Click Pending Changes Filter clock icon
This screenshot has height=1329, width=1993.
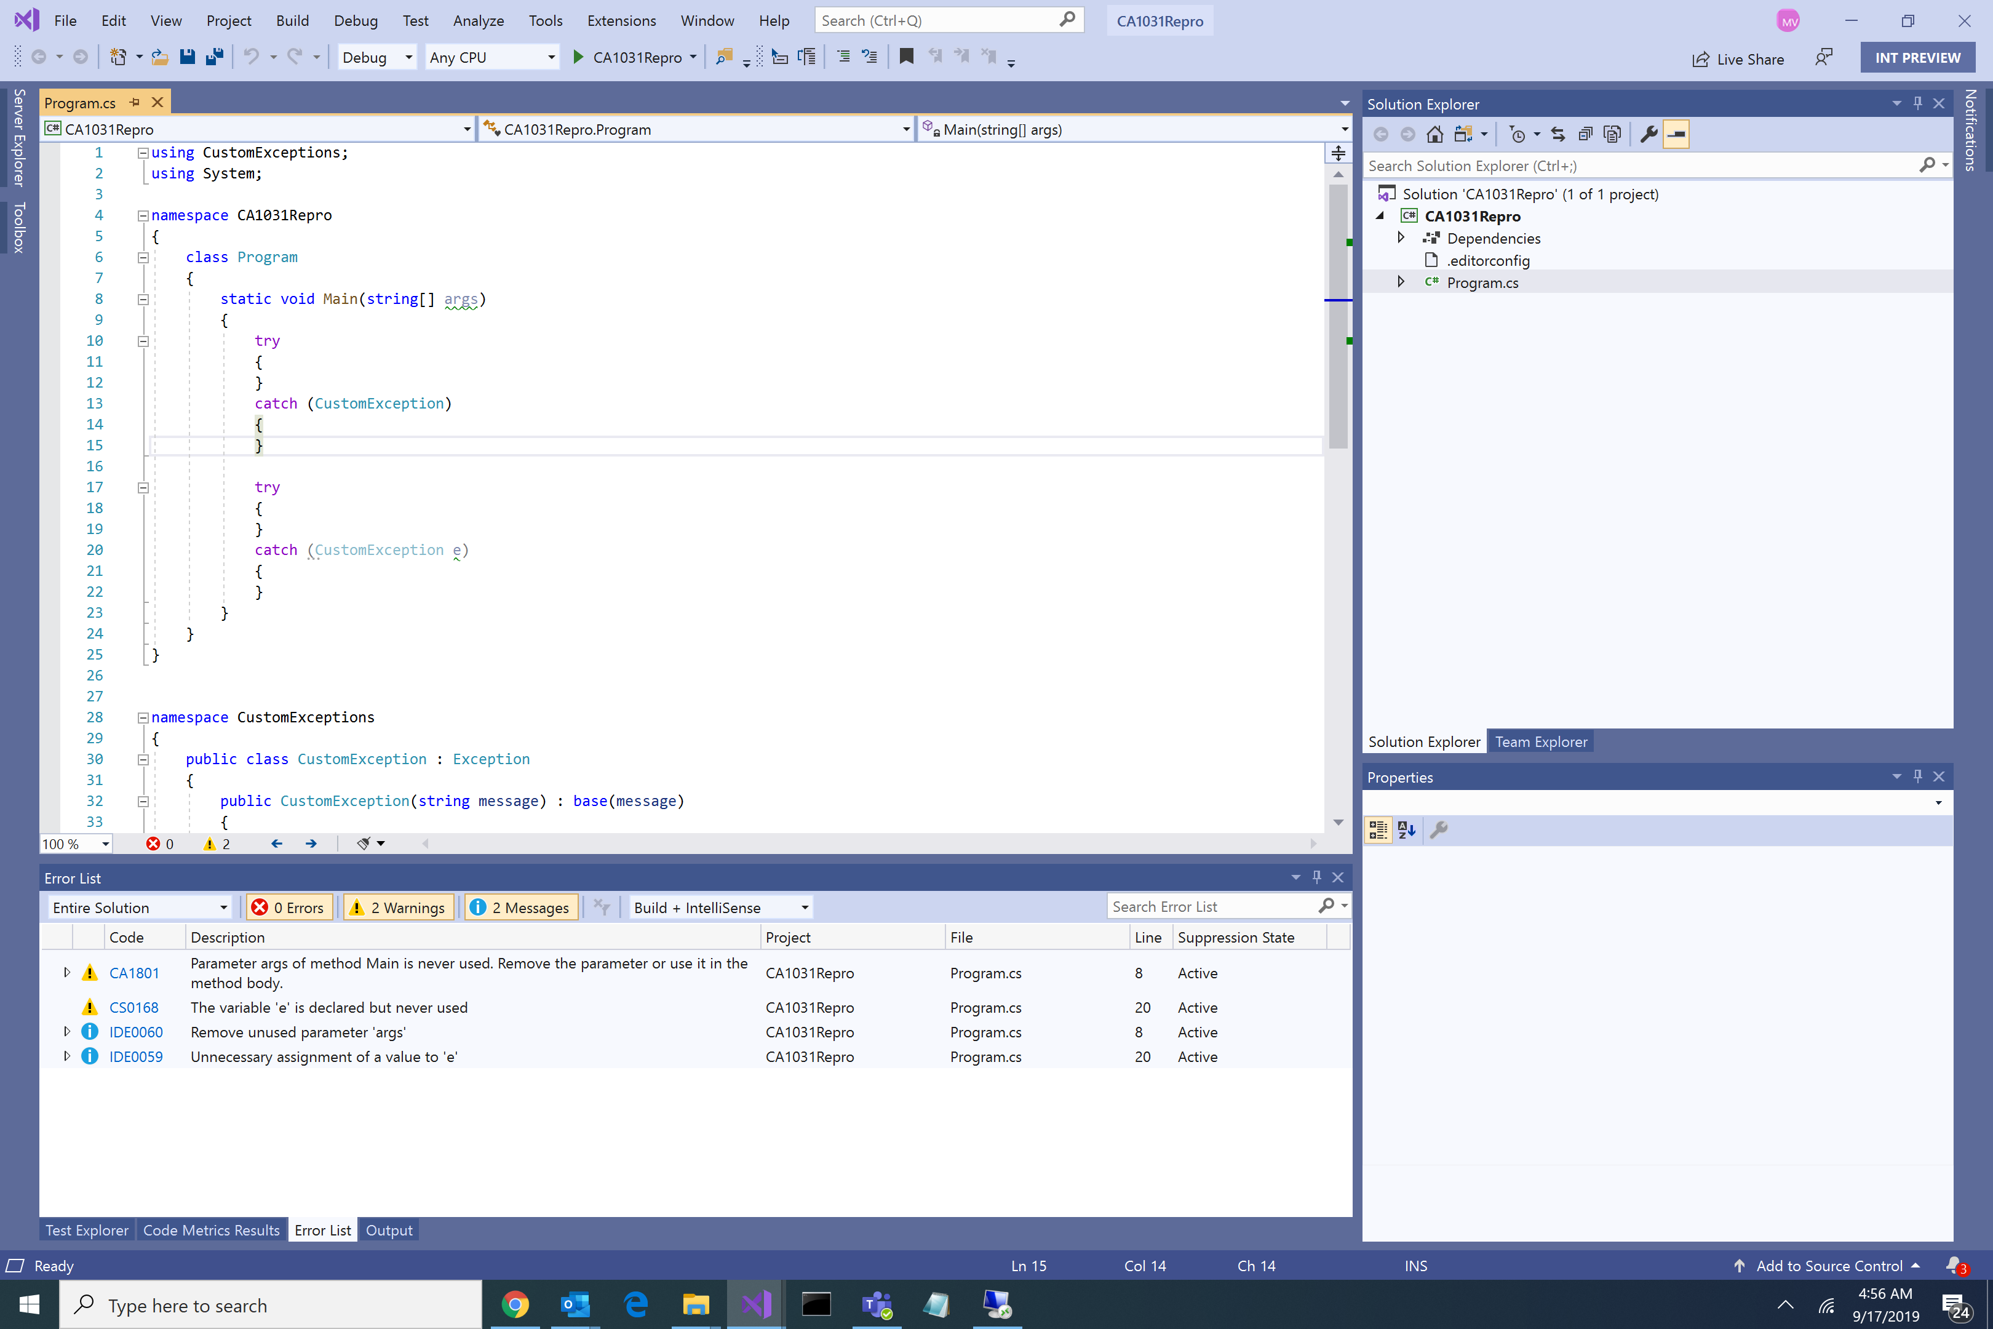(x=1517, y=134)
